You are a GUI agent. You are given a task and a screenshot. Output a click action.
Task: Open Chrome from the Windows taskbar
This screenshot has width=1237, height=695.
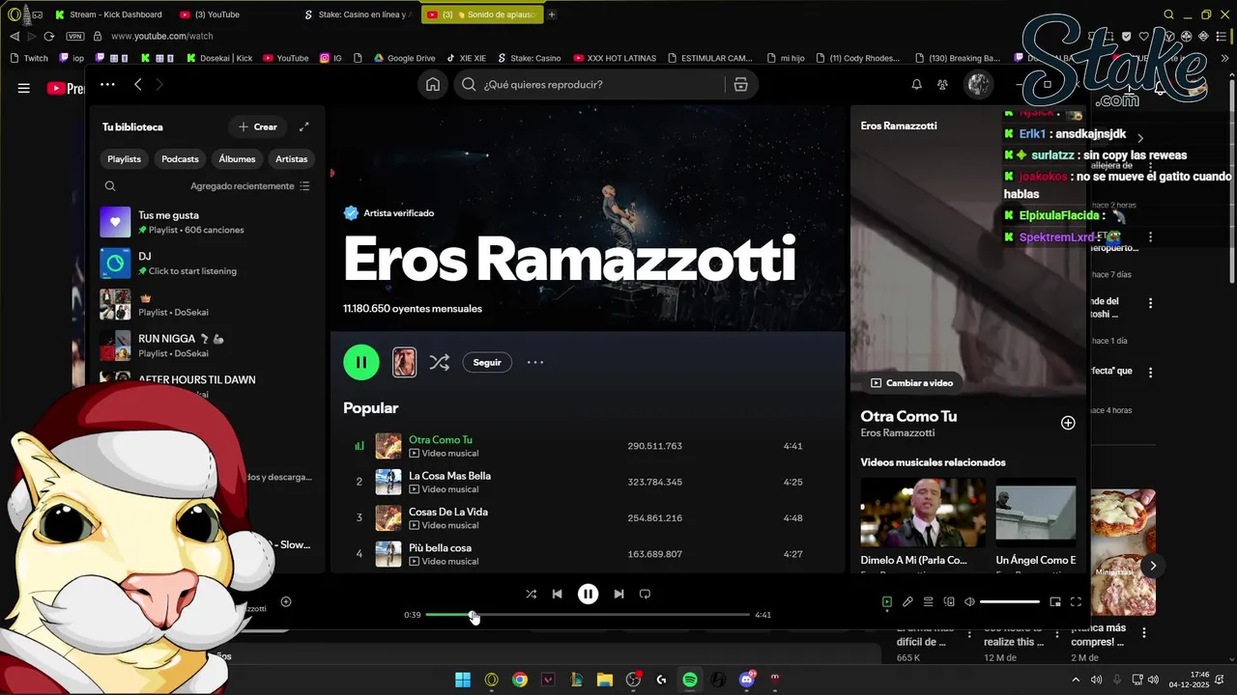tap(520, 680)
